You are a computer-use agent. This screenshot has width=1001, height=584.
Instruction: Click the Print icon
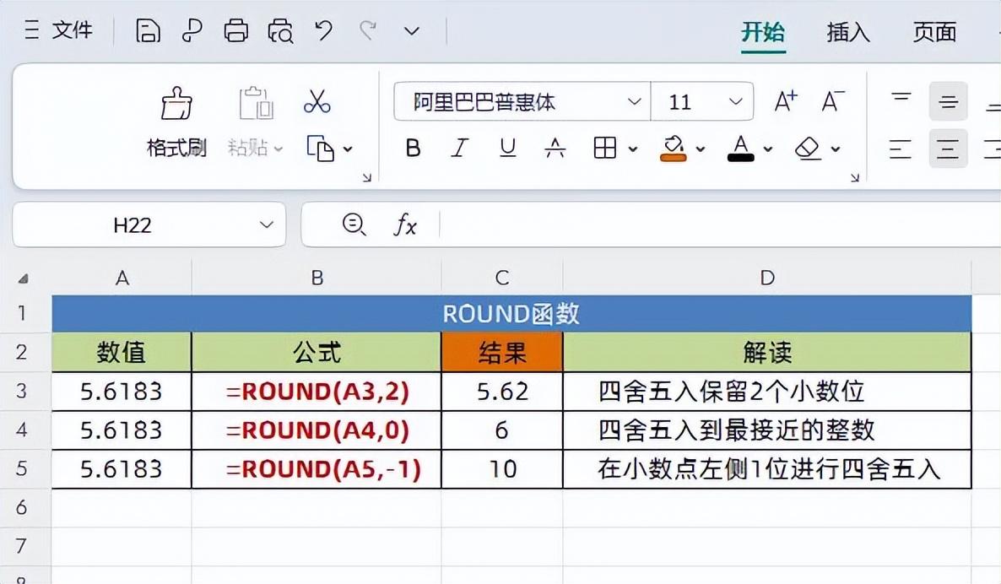pos(235,30)
